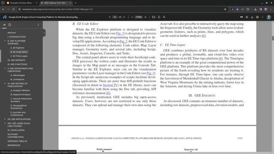This screenshot has height=154, width=274.
Task: Download the PDF using the download icon
Action: tap(252, 17)
